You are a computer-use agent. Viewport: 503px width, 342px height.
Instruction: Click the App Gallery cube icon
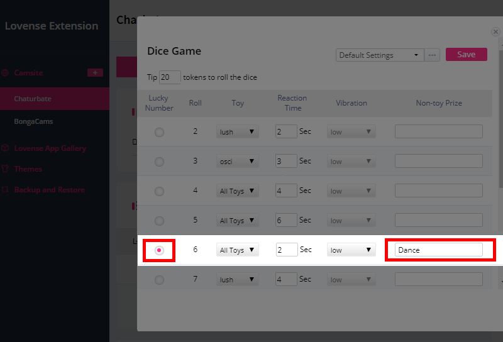(x=5, y=148)
